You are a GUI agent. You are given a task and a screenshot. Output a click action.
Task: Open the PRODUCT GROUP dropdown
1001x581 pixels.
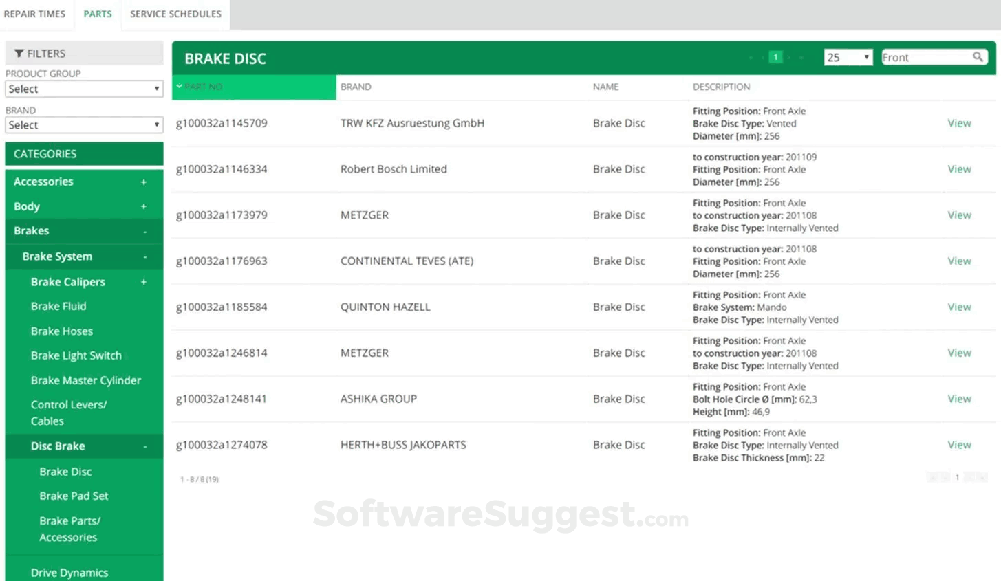pyautogui.click(x=83, y=88)
